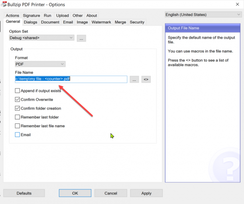Open Option Set manager ellipsis button

(x=81, y=38)
